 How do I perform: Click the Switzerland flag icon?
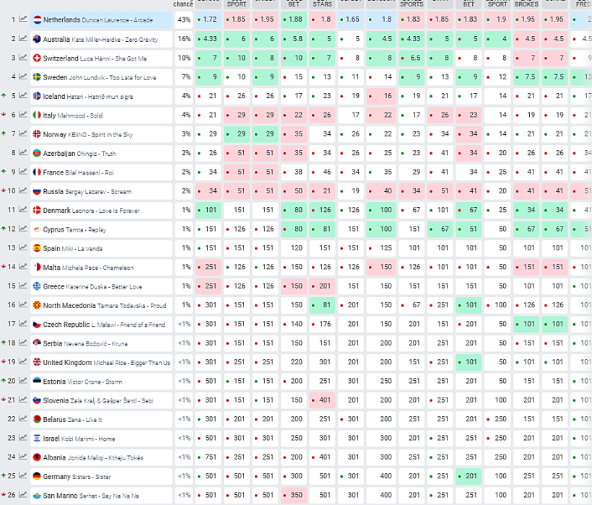point(37,58)
